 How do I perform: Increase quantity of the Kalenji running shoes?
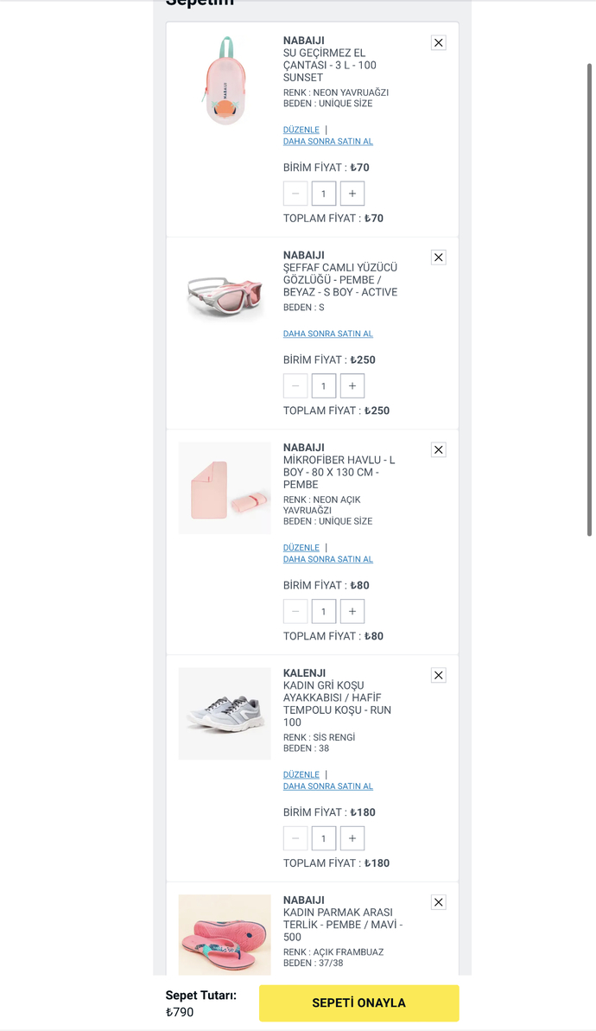352,838
